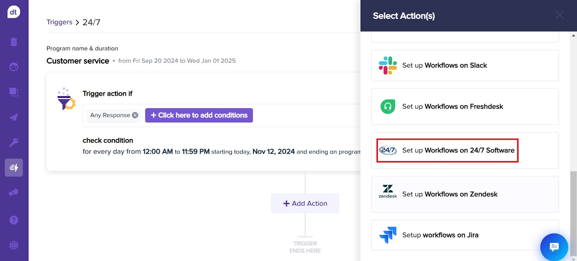Select Setup workflows on Jira
Screen dimensions: 577x261
pyautogui.click(x=465, y=235)
